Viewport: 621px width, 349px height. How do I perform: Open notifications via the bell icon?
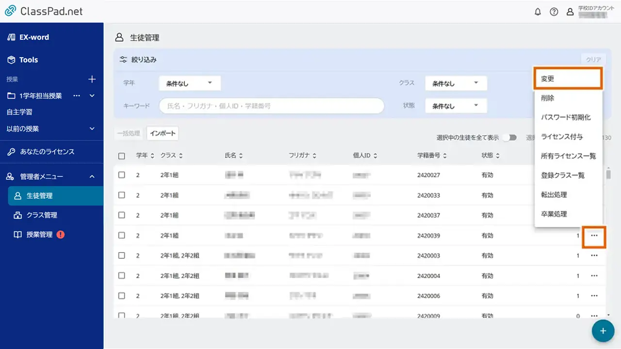[x=538, y=12]
